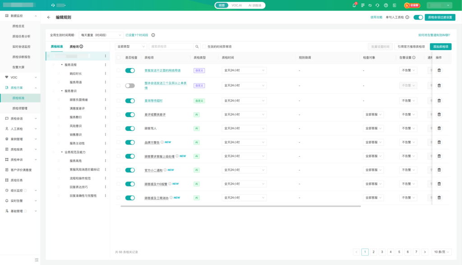The image size is (462, 265).
Task: Open the 全部类型 dropdown
Action: point(131,46)
